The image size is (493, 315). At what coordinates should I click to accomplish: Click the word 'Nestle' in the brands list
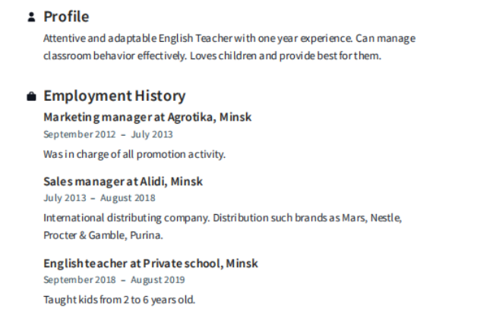(x=385, y=218)
